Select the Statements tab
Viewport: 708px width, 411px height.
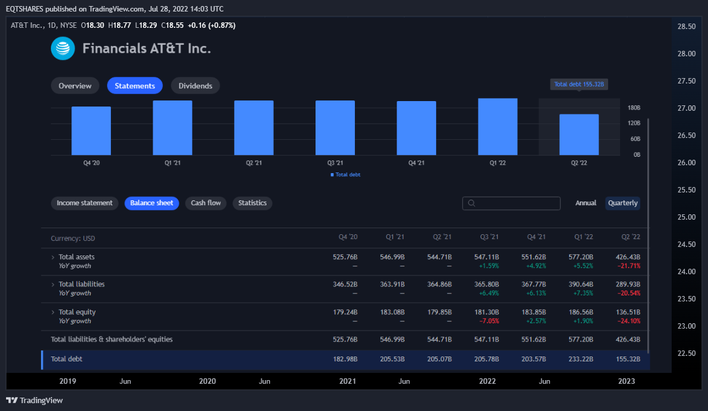pyautogui.click(x=134, y=86)
